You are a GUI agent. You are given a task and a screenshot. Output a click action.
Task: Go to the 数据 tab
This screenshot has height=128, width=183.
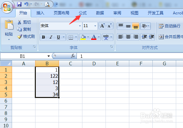(x=100, y=13)
